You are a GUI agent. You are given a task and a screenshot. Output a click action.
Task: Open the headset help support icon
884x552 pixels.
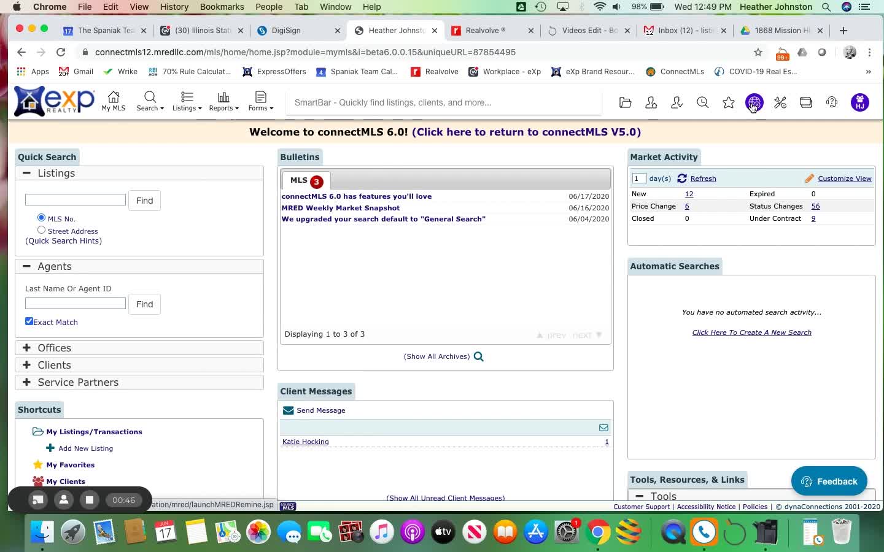[x=831, y=102]
